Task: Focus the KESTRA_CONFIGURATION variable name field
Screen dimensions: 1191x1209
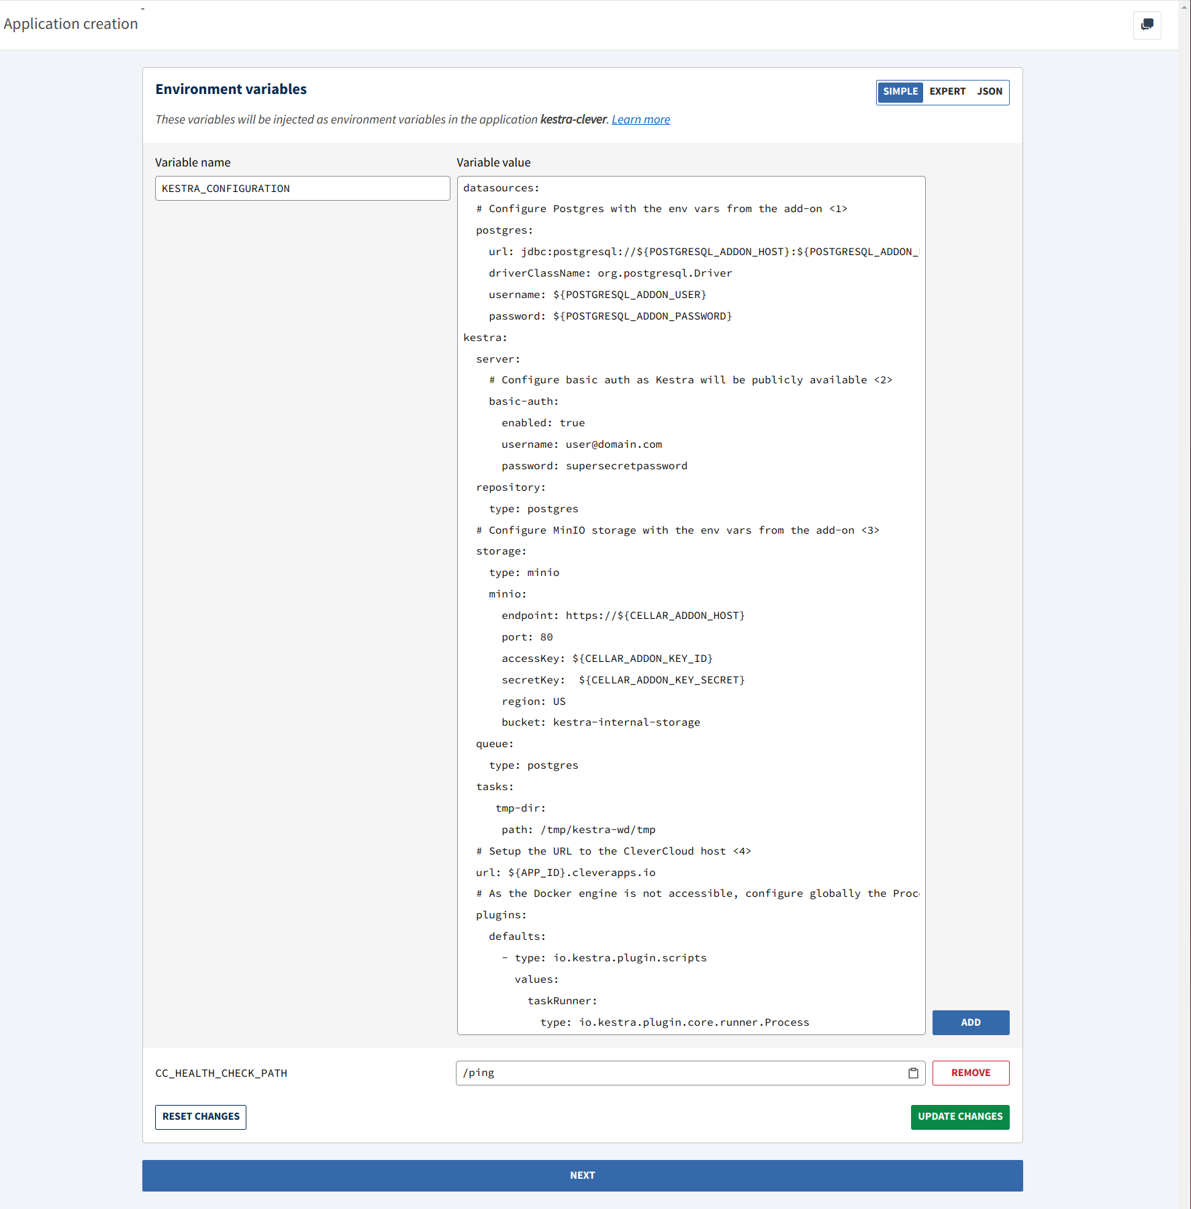Action: pyautogui.click(x=302, y=188)
